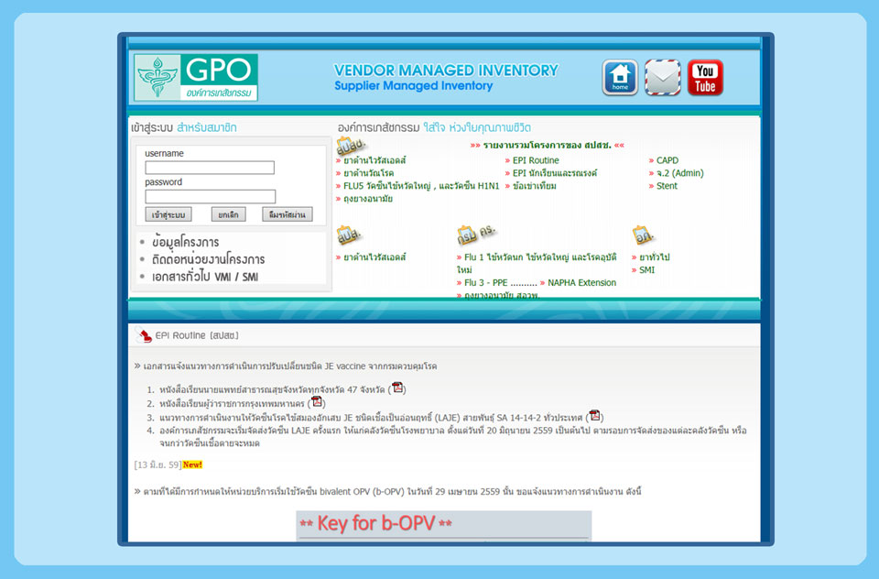Open PDF icon for item 1 (47 จังหวัด)

(x=397, y=388)
